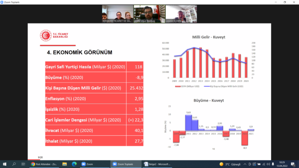Click heading 4. EKONOMİK GÖRÜNÜM
This screenshot has width=299, height=168.
[79, 53]
